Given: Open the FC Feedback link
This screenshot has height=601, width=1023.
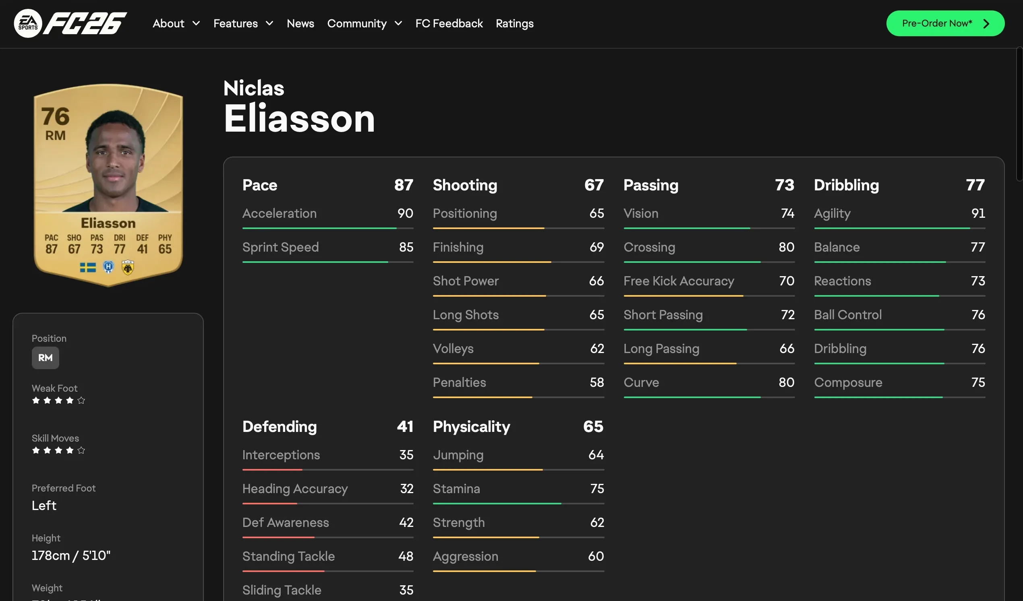Looking at the screenshot, I should [449, 23].
